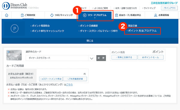The image size is (180, 110).
Task: Click the ご利用履歴詳細 button
Action: (75, 79)
